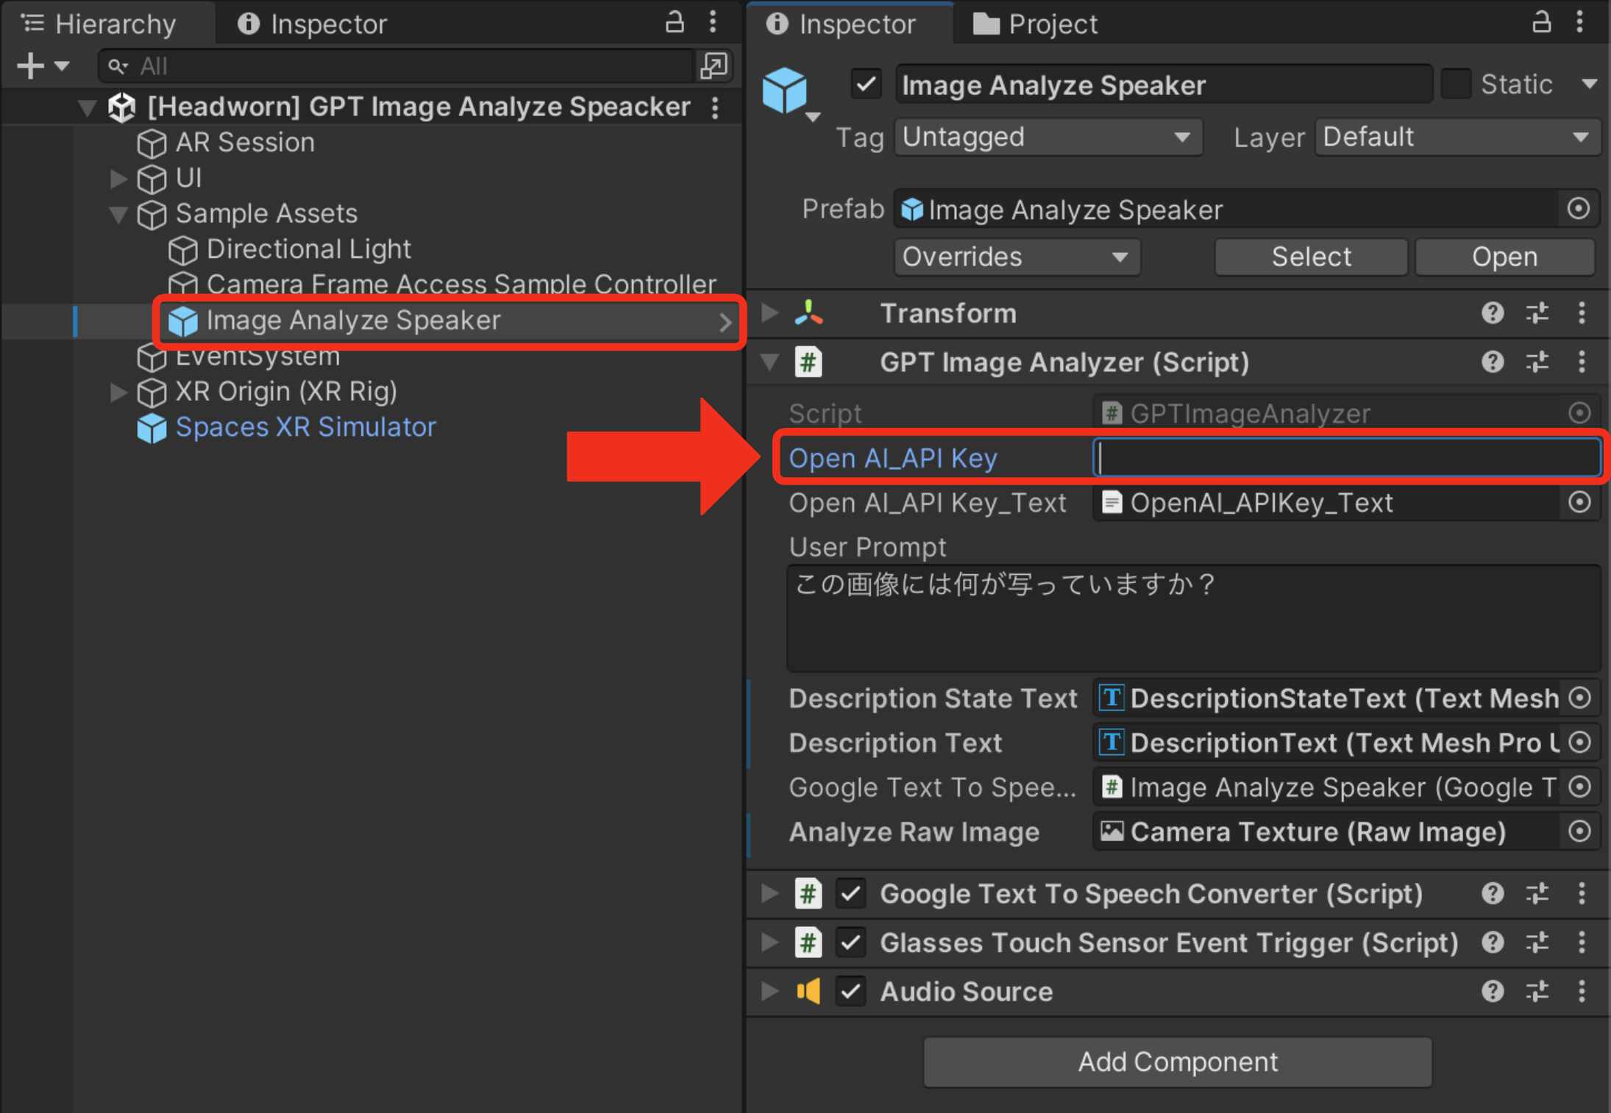This screenshot has width=1611, height=1113.
Task: Open the Project tab
Action: (1036, 24)
